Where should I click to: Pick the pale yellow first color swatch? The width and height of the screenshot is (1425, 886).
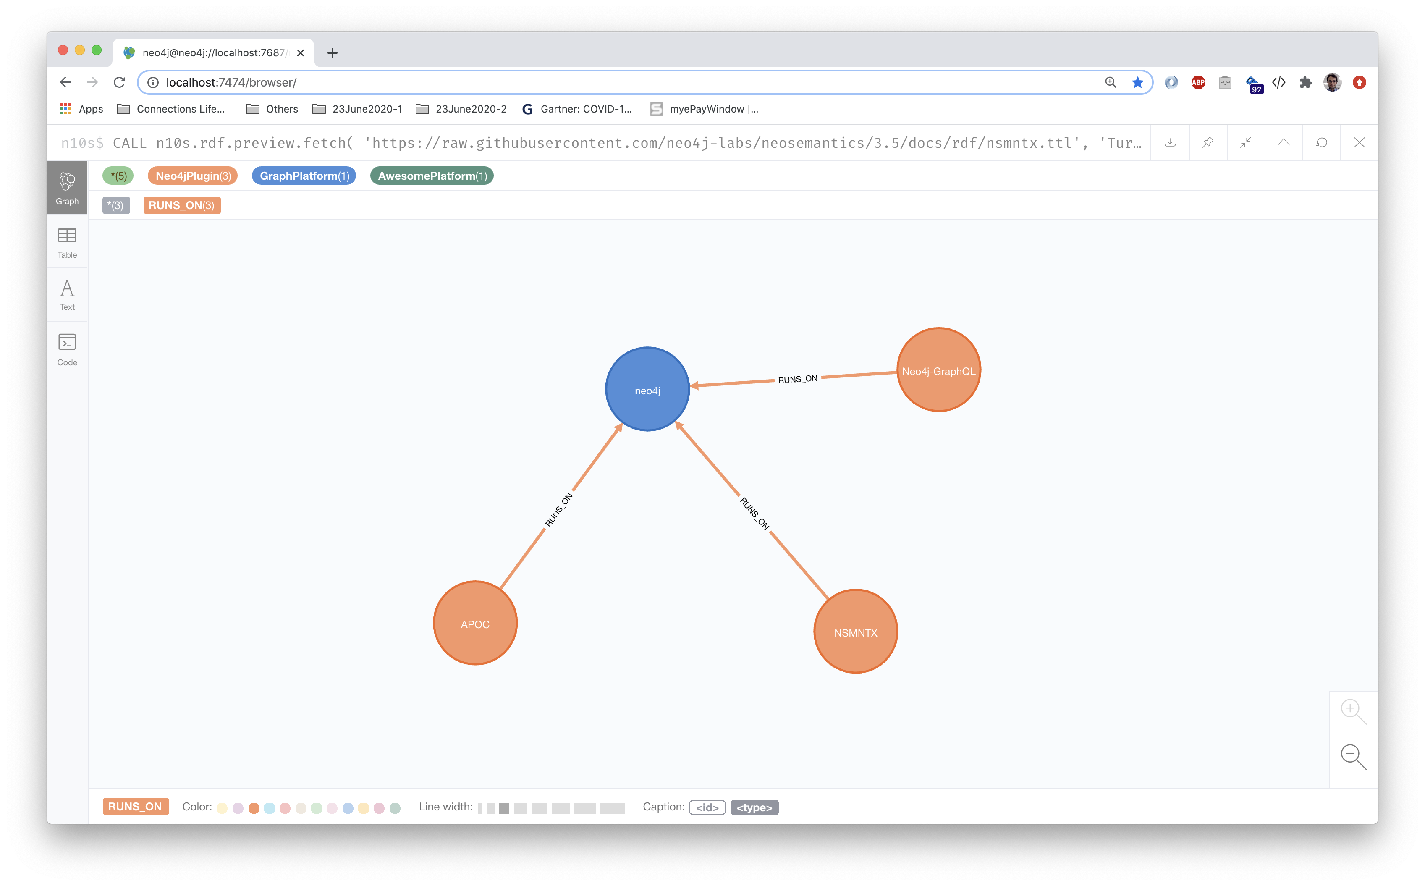pos(222,808)
